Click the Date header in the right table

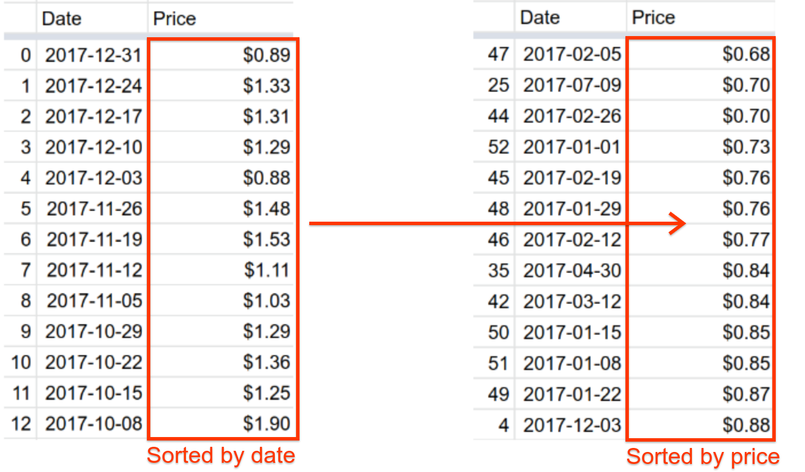pyautogui.click(x=540, y=18)
